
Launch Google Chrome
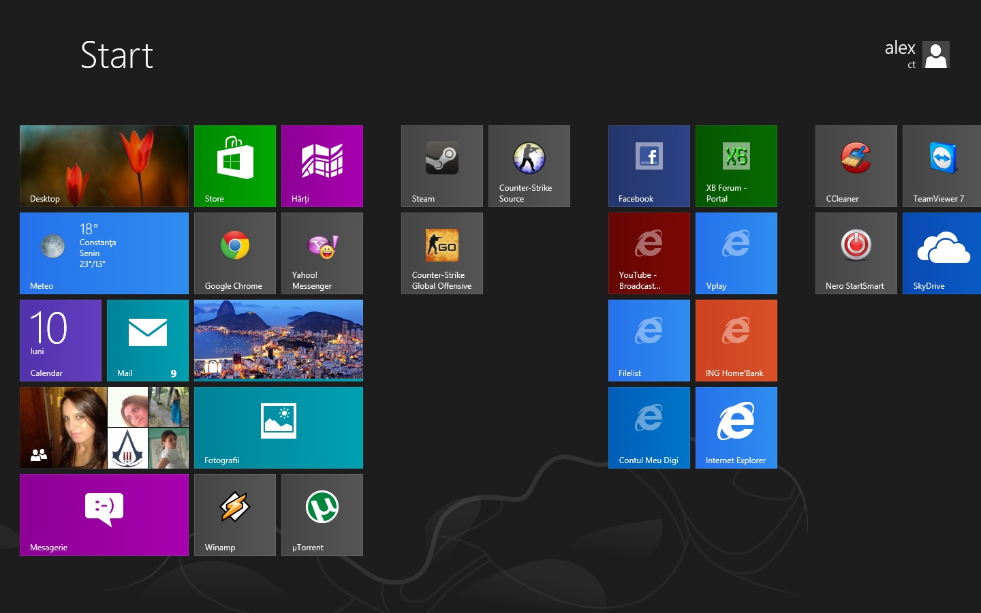(x=235, y=253)
